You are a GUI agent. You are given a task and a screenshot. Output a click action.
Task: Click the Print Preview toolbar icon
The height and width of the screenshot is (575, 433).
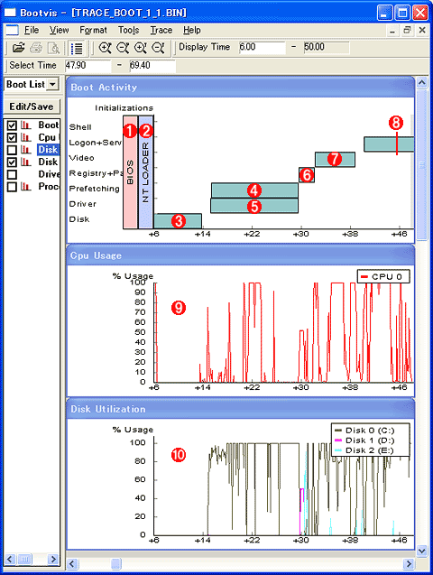point(54,48)
